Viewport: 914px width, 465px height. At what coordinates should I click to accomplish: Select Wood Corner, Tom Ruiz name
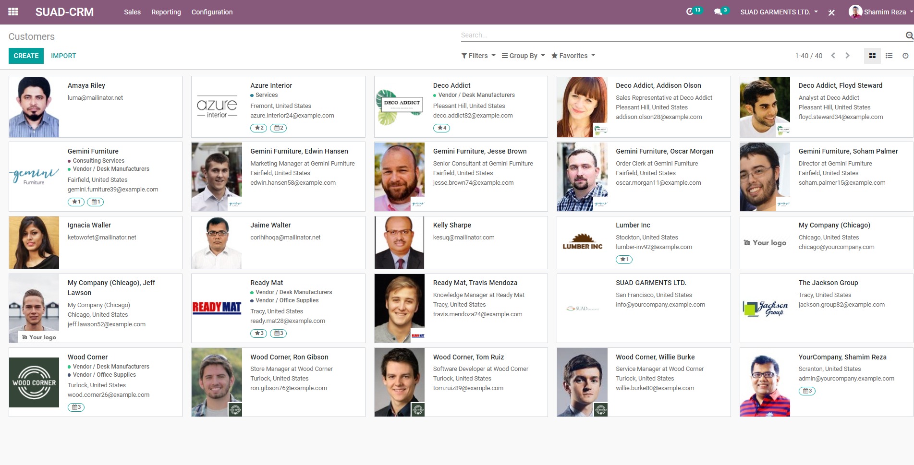(468, 357)
